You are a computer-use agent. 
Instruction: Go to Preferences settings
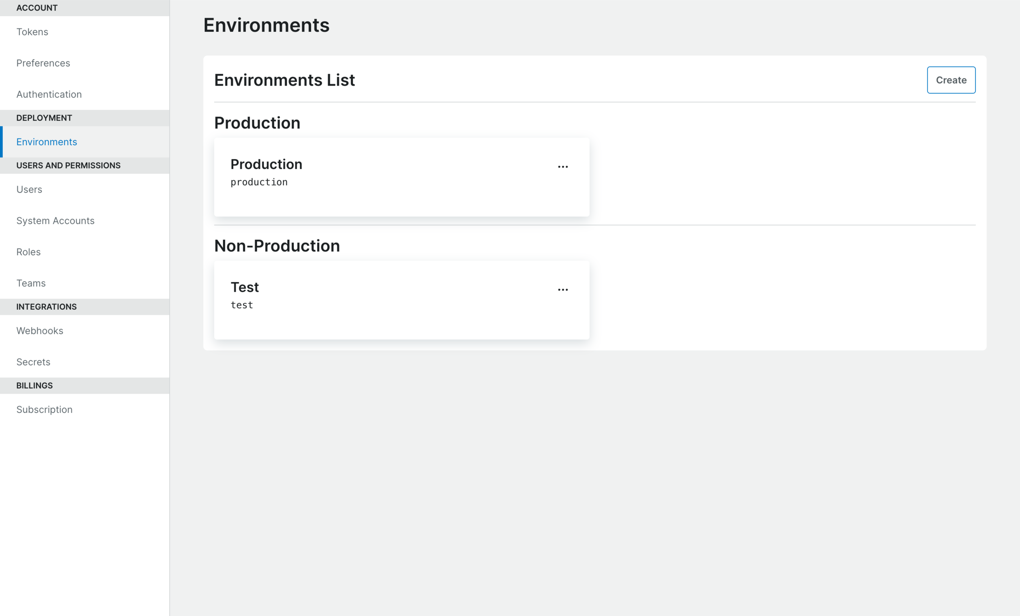tap(43, 63)
